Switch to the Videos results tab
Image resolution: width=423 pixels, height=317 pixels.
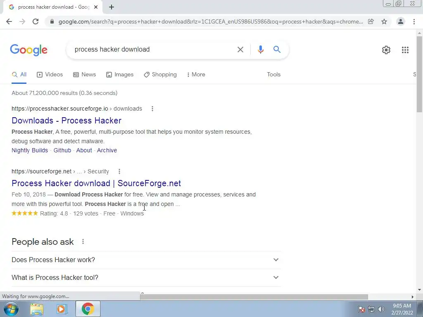pyautogui.click(x=50, y=75)
